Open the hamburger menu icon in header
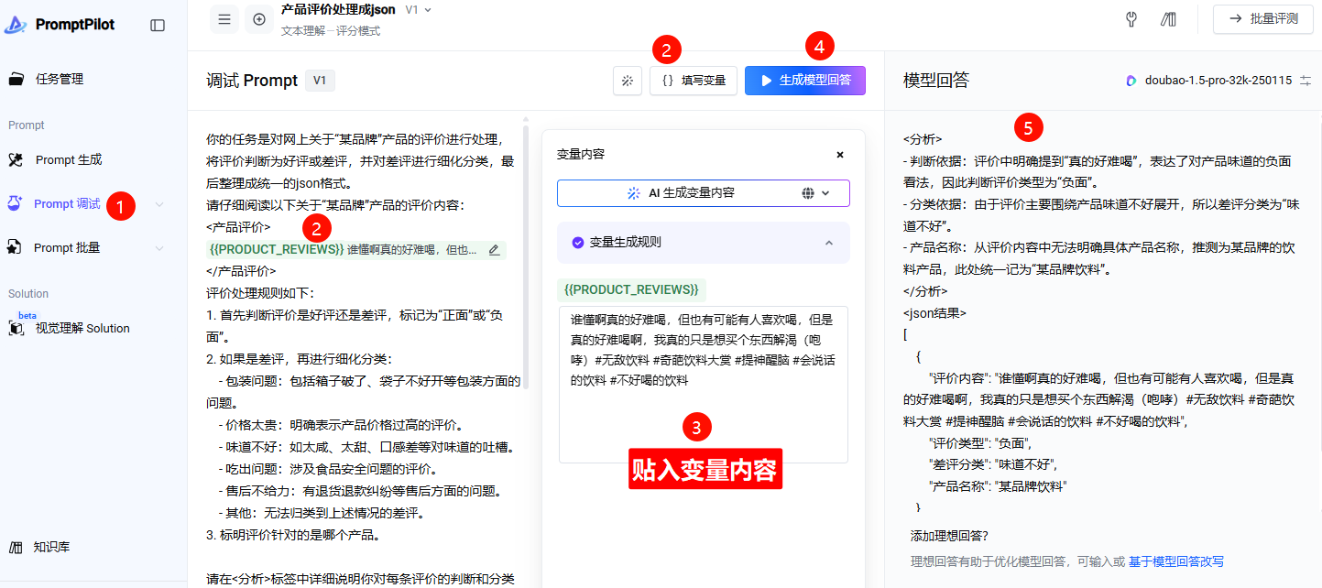Viewport: 1322px width, 588px height. click(x=224, y=19)
